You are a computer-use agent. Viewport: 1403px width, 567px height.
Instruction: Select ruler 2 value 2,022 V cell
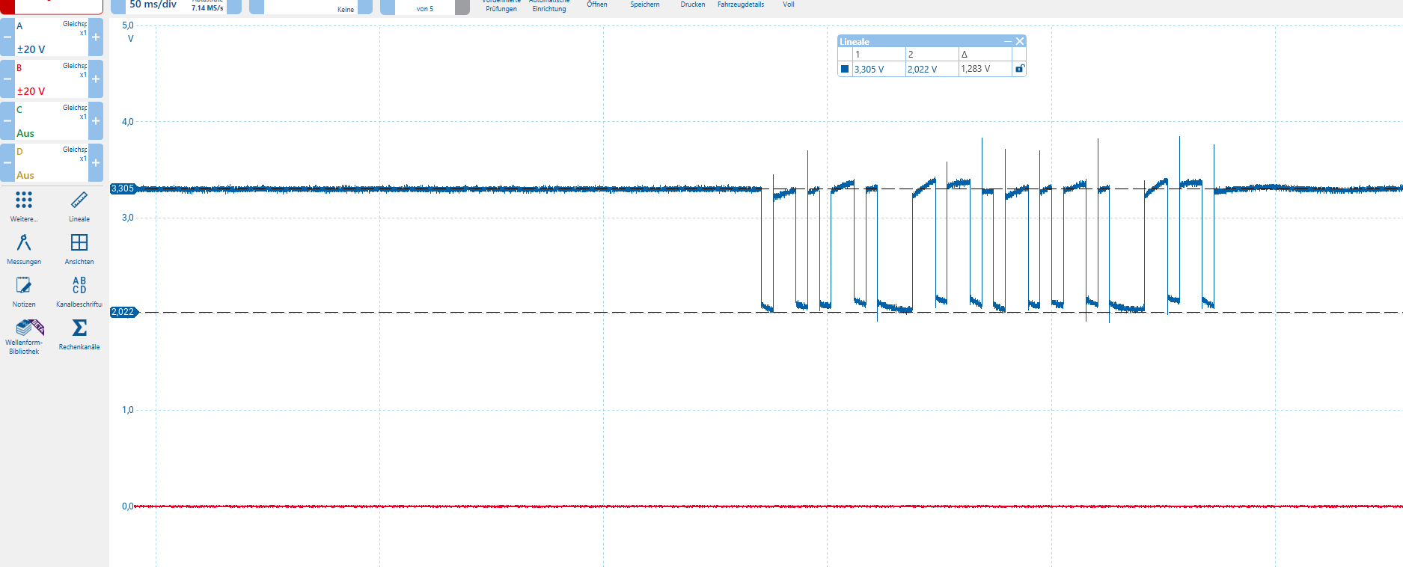tap(932, 69)
